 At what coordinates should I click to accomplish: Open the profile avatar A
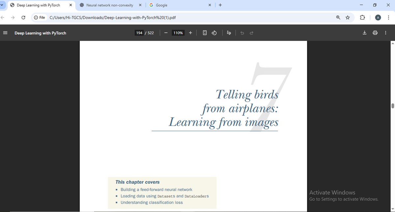pos(378,17)
